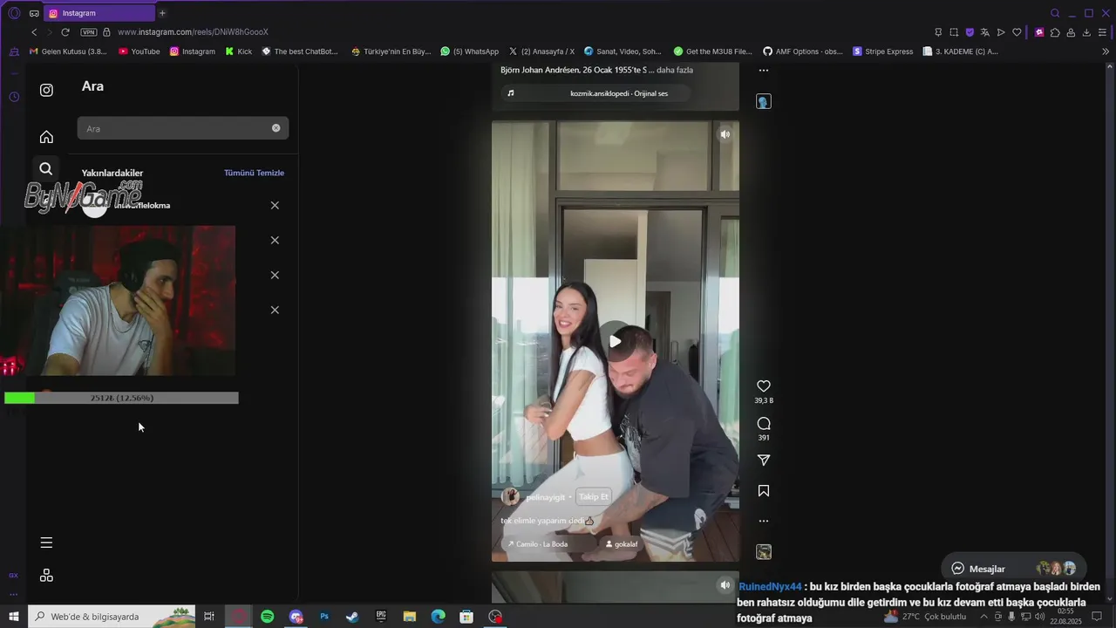
Task: Open the YouTube bookmark
Action: [139, 51]
